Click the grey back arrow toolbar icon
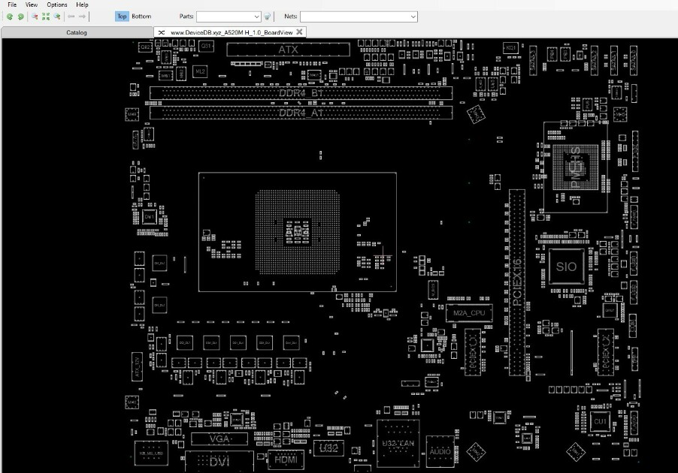Viewport: 678px width, 473px height. 71,17
